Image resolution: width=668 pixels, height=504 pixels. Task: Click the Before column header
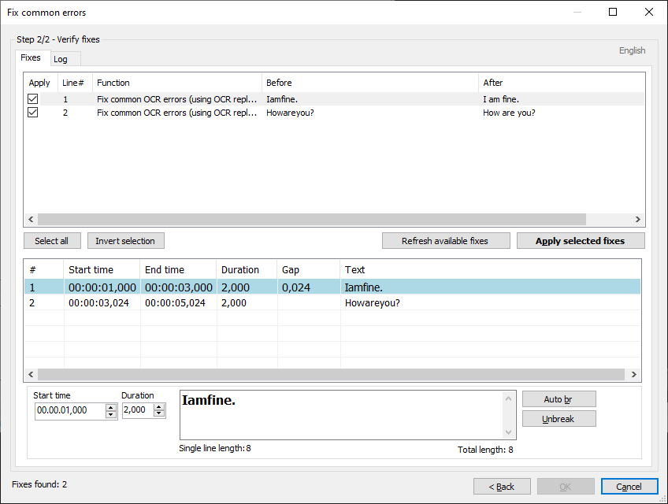(369, 83)
